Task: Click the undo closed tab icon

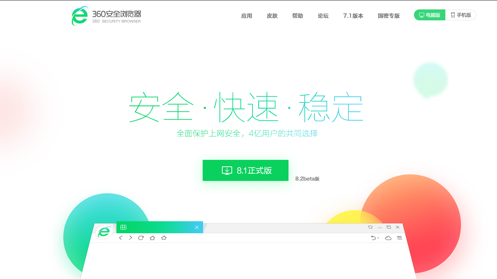Action: 375,238
